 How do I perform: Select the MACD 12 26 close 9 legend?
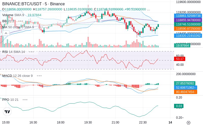pos(17,76)
